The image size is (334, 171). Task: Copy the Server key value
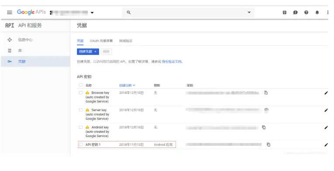(266, 110)
